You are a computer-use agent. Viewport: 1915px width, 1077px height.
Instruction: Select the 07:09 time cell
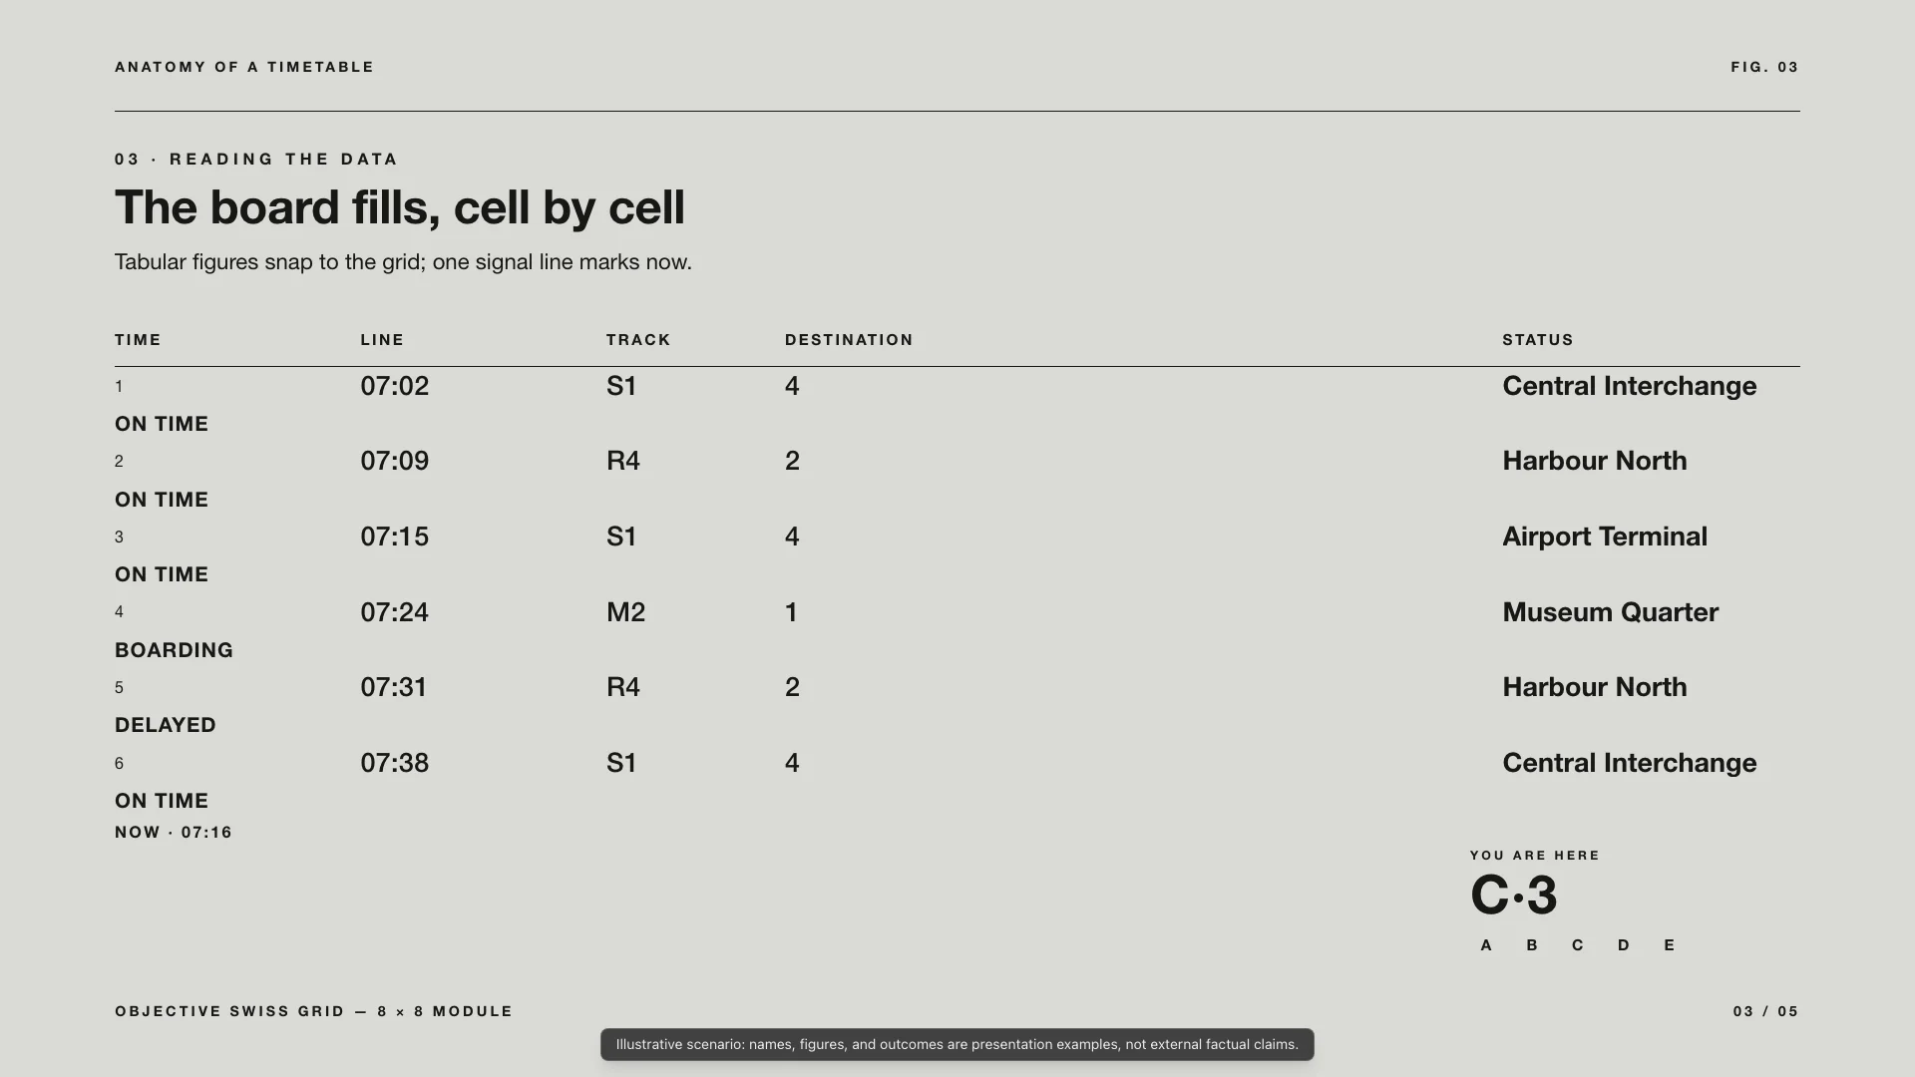click(x=395, y=461)
